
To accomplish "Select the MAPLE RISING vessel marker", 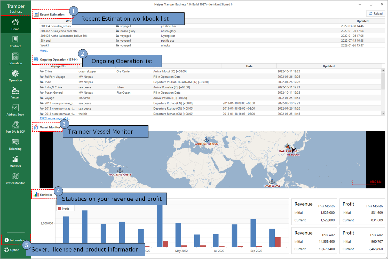I will [x=287, y=147].
